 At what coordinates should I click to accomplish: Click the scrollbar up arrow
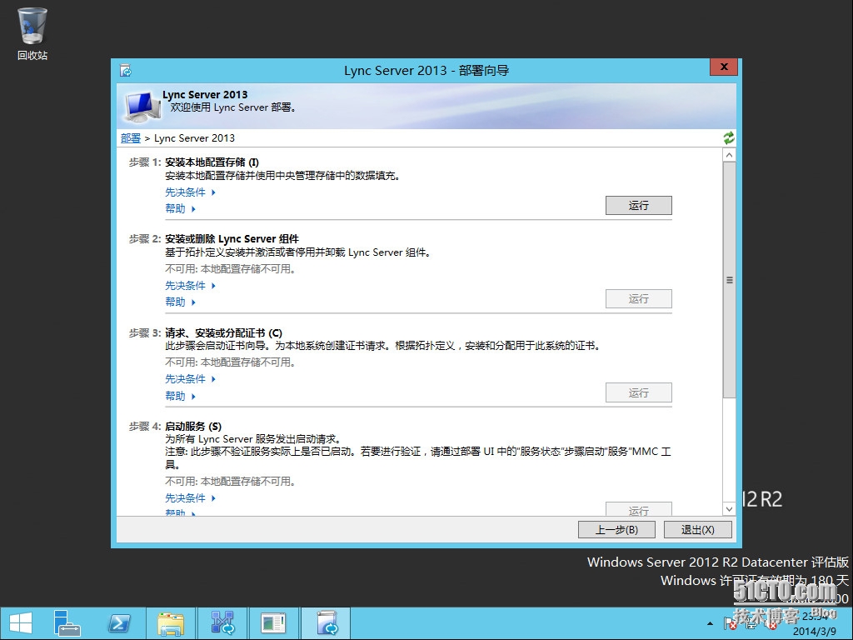[729, 155]
